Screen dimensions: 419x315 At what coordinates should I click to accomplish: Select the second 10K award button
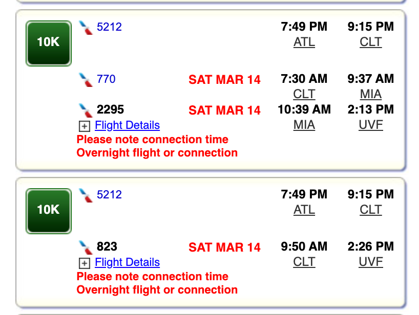tap(49, 211)
